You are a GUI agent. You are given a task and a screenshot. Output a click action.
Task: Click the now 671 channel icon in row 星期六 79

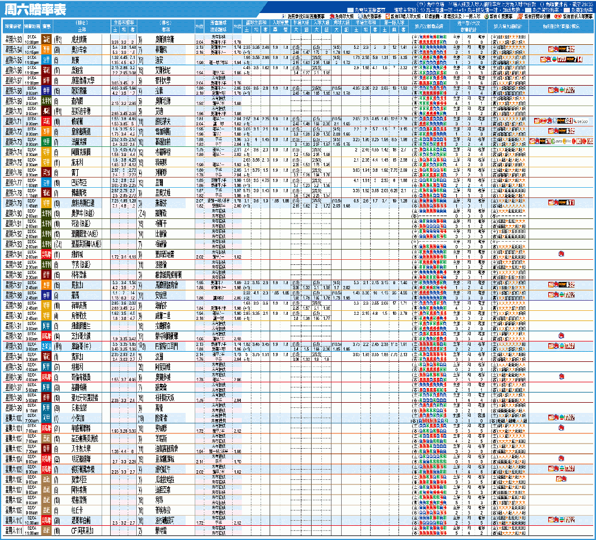coord(566,203)
